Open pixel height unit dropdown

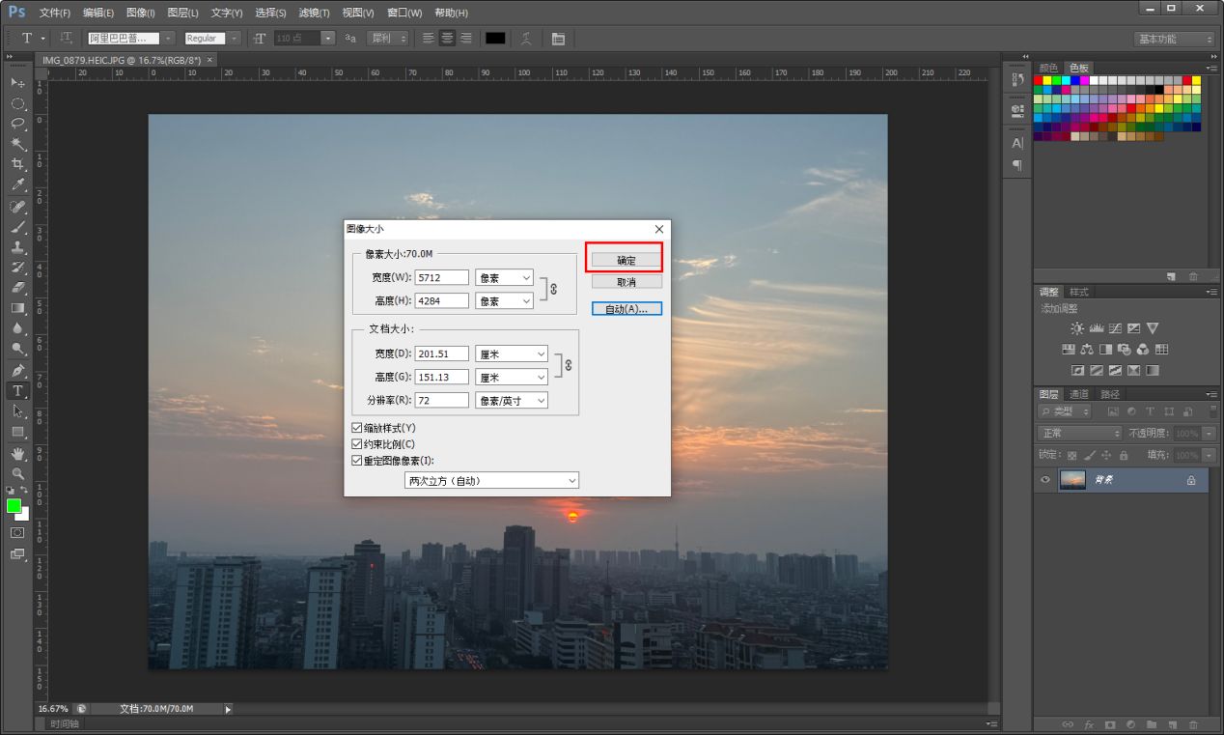[505, 301]
